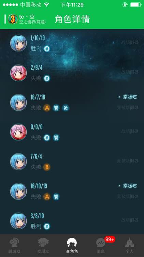Tap the level 3 badge icon in header
144x257 pixels.
(13, 19)
